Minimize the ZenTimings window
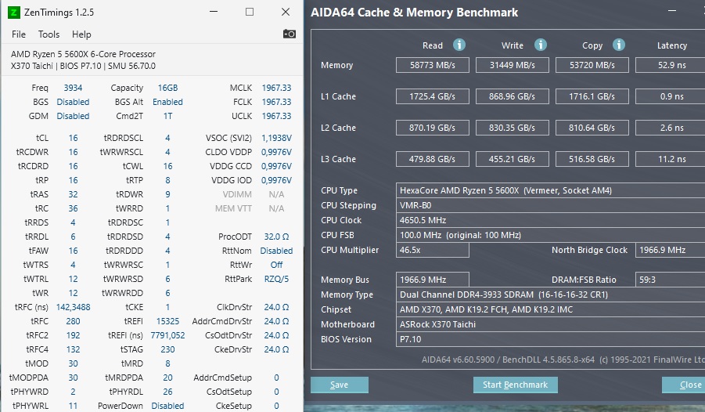705x412 pixels. tap(214, 13)
